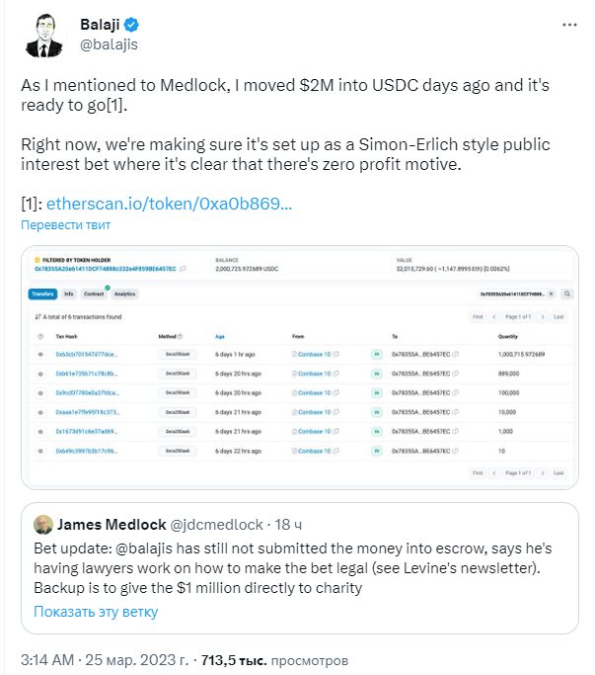
Task: Show this thread via Показать эту ветку
Action: [x=96, y=612]
